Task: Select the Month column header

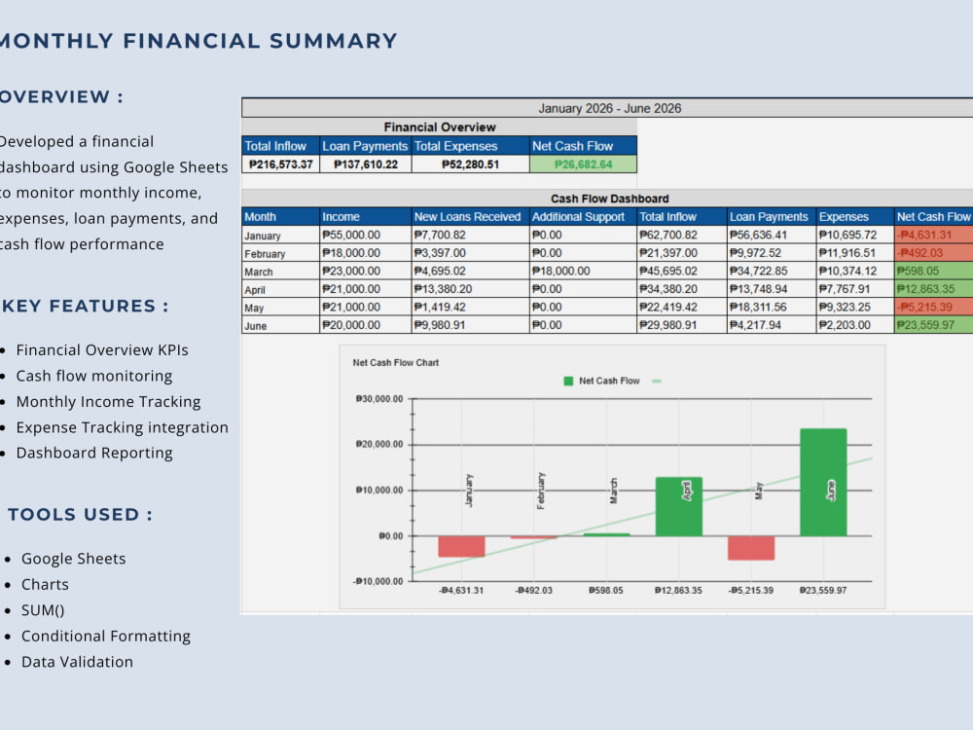Action: (x=280, y=217)
